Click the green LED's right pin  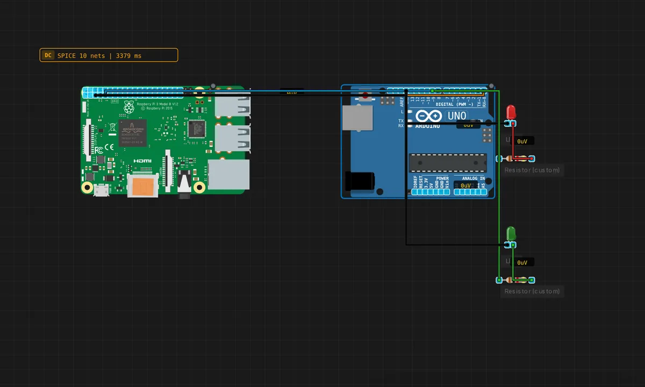point(513,245)
